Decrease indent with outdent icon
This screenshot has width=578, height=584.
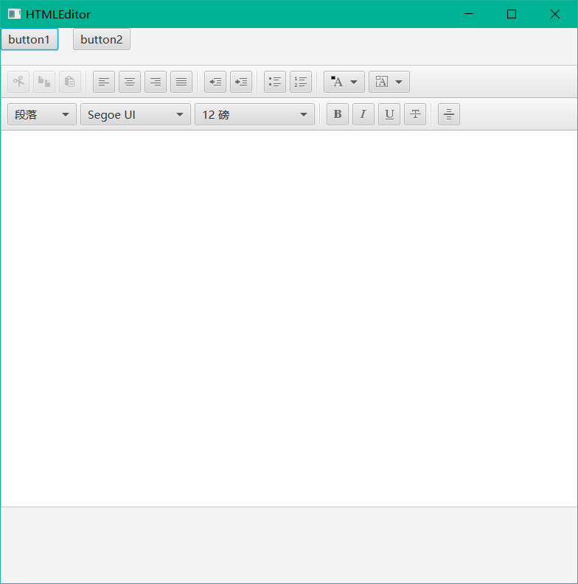pos(215,82)
